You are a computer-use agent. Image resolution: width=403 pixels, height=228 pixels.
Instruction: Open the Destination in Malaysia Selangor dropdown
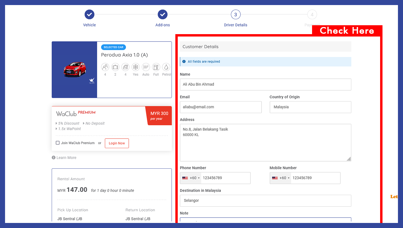265,201
